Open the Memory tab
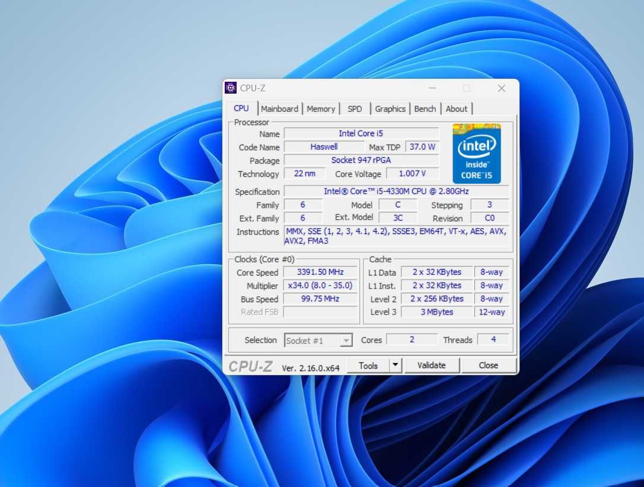This screenshot has width=644, height=487. (321, 109)
